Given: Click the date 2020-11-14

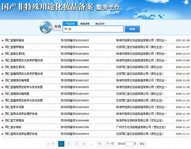Looking at the screenshot, I should click(183, 127).
